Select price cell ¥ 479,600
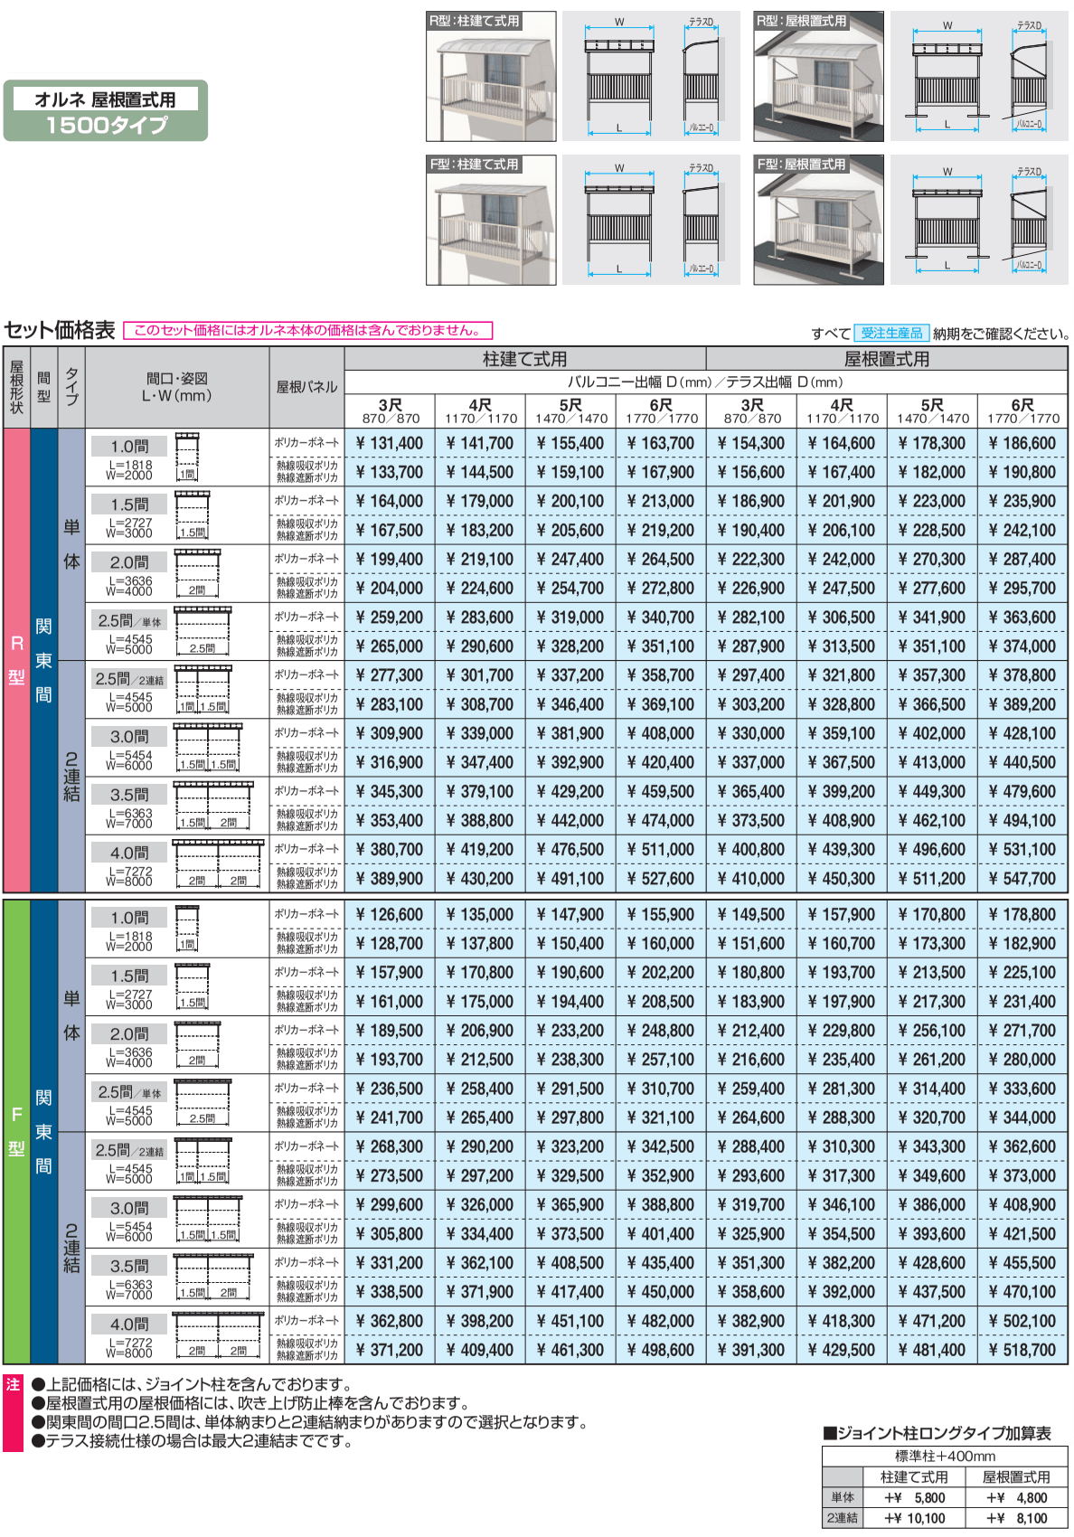Image resolution: width=1074 pixels, height=1537 pixels. [1022, 791]
